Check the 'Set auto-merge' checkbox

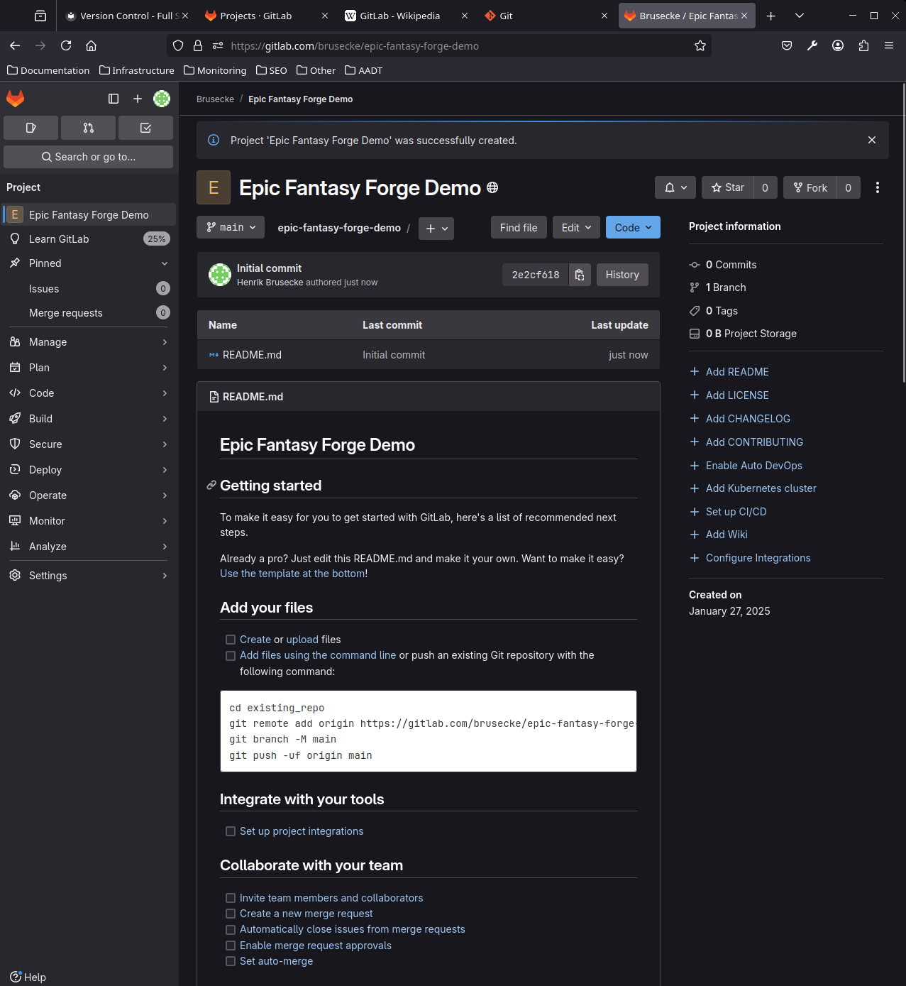(x=231, y=961)
